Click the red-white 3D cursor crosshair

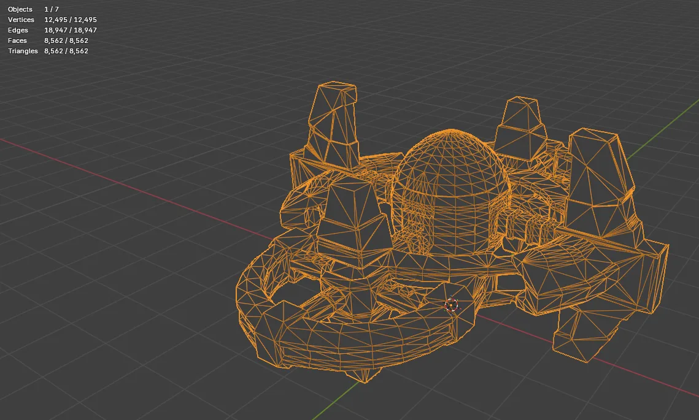[452, 305]
